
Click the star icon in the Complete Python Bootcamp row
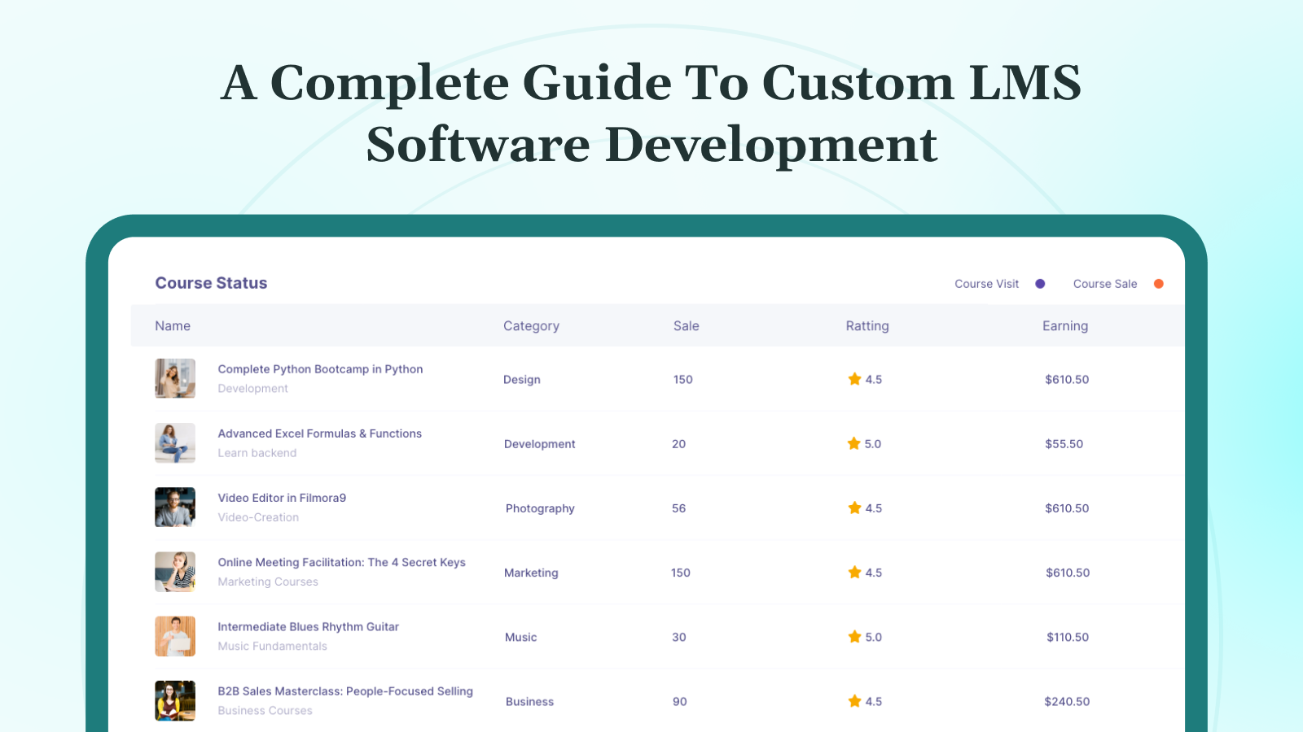[x=854, y=379]
